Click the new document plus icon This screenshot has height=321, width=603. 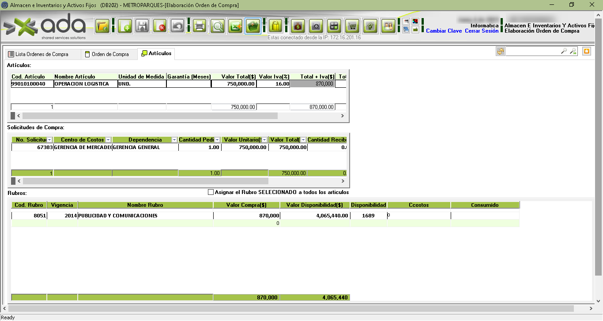coord(125,26)
